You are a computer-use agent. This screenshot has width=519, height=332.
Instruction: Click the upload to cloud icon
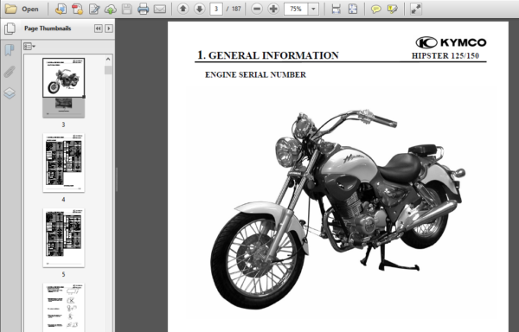pos(110,9)
